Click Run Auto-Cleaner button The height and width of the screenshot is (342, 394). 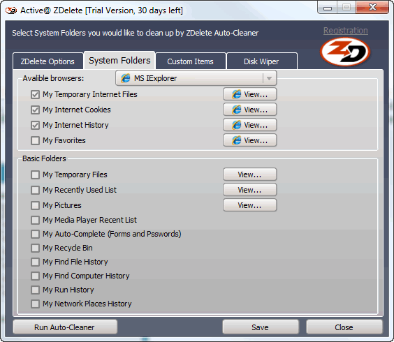65,327
